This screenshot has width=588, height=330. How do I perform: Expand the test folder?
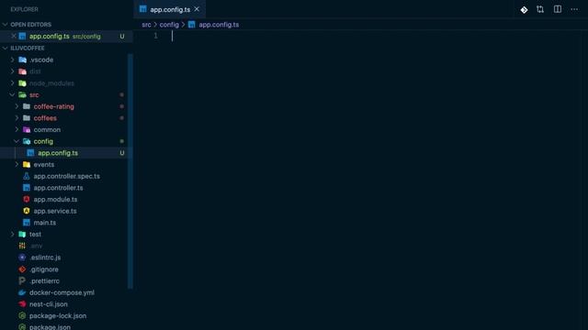(x=12, y=235)
